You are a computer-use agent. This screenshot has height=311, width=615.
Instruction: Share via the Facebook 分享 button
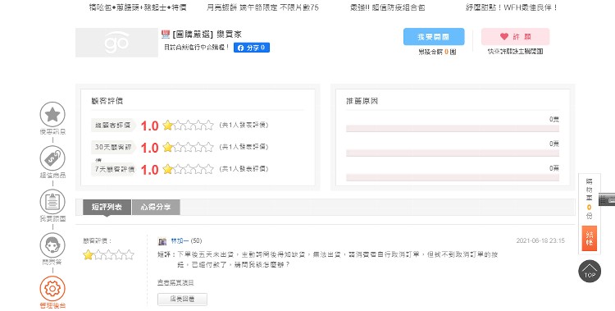252,48
